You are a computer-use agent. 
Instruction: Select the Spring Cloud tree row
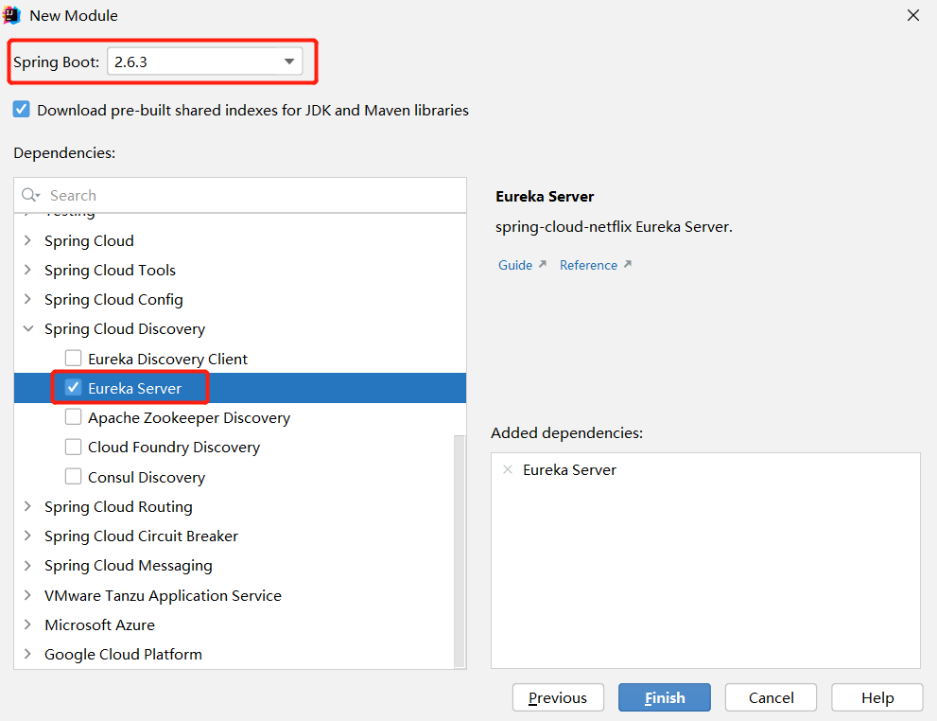[x=240, y=240]
